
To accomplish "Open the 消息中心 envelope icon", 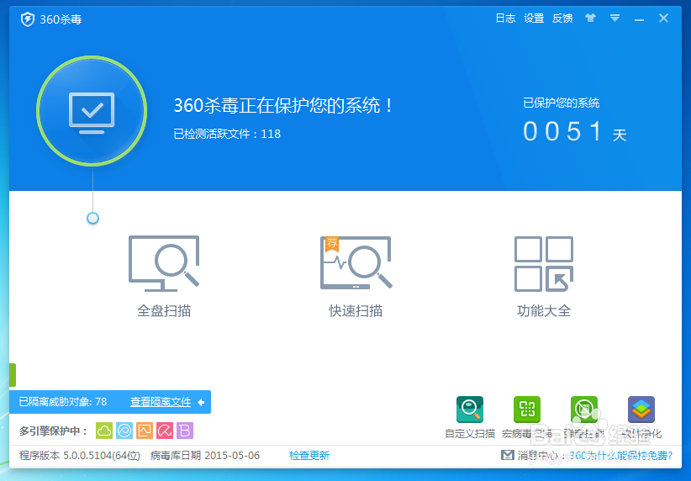I will click(507, 455).
